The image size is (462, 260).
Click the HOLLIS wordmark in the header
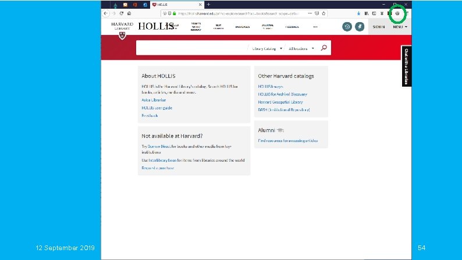[155, 26]
